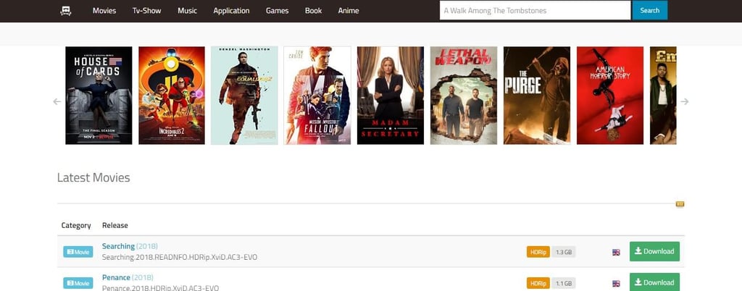
Task: Click the UK flag icon on Penance row
Action: coord(616,284)
